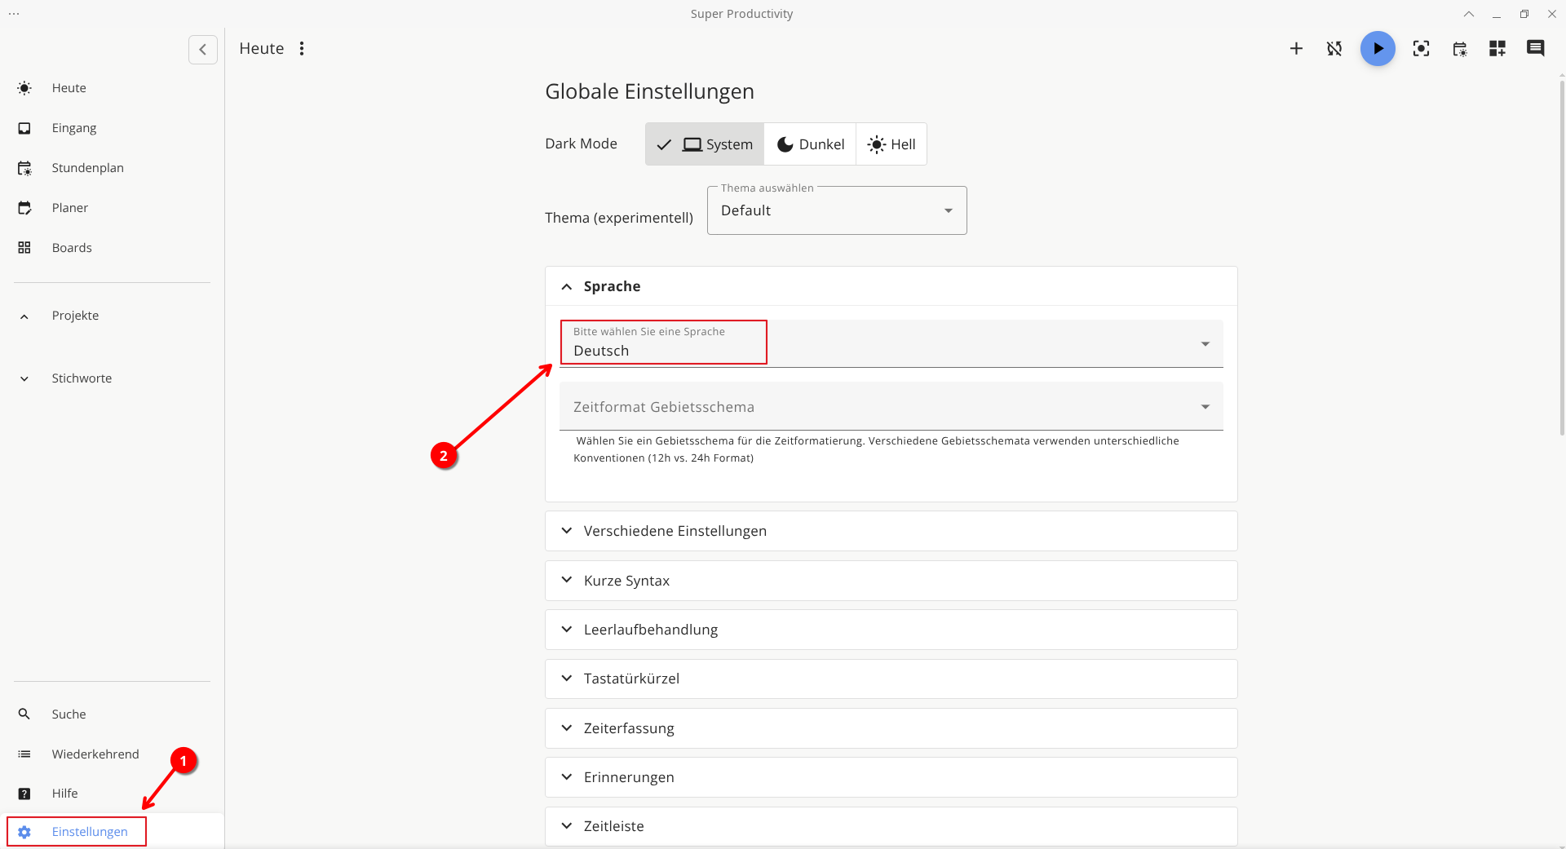The width and height of the screenshot is (1566, 849).
Task: Switch dark mode to Hell
Action: pyautogui.click(x=891, y=144)
